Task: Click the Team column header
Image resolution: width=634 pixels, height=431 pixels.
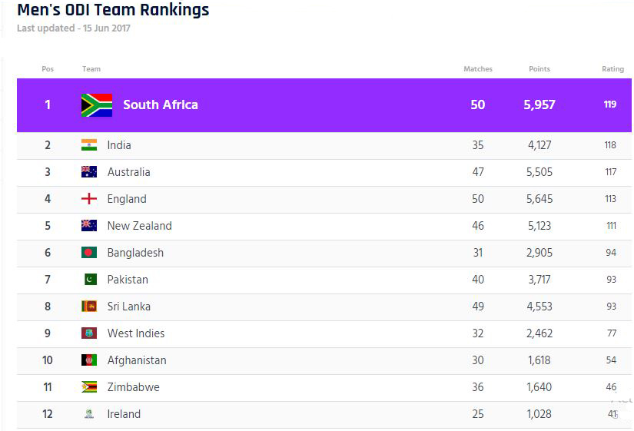Action: (91, 69)
